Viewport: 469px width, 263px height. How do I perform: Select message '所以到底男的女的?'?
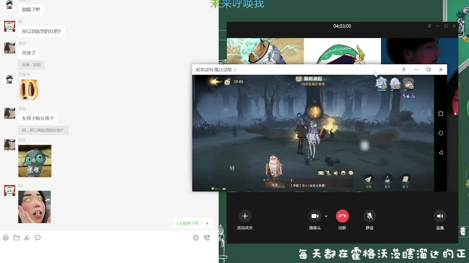click(41, 31)
